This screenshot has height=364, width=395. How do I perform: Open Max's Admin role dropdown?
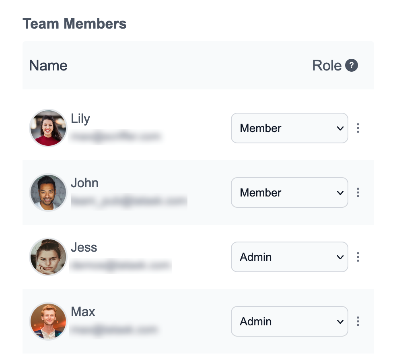289,321
